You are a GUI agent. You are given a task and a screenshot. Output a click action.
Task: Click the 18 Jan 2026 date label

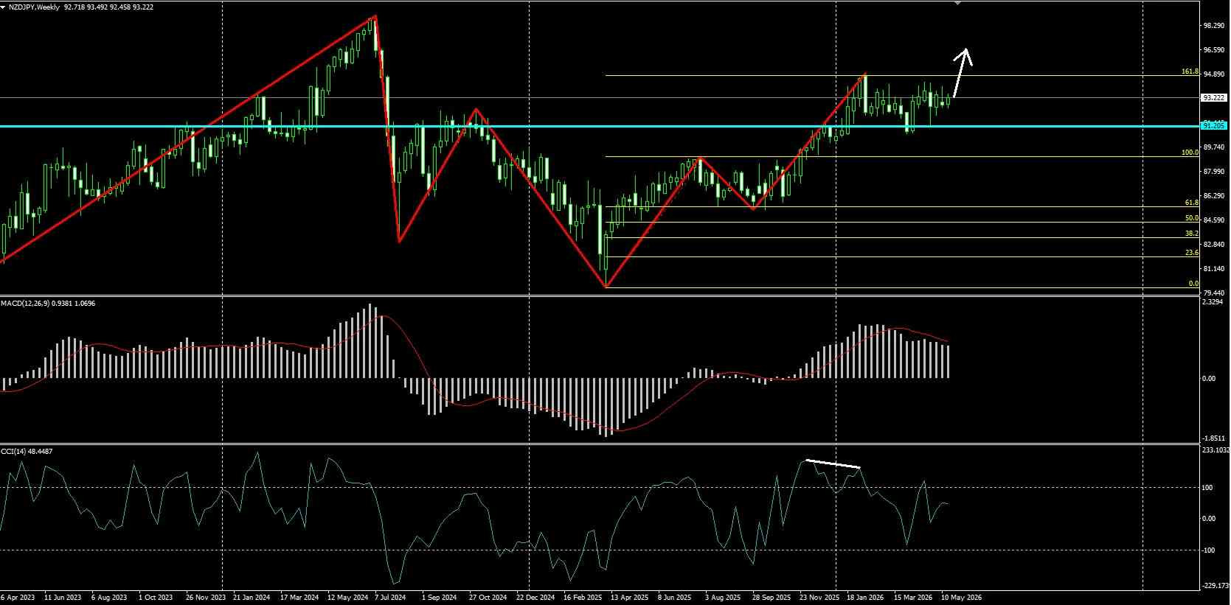tap(865, 598)
